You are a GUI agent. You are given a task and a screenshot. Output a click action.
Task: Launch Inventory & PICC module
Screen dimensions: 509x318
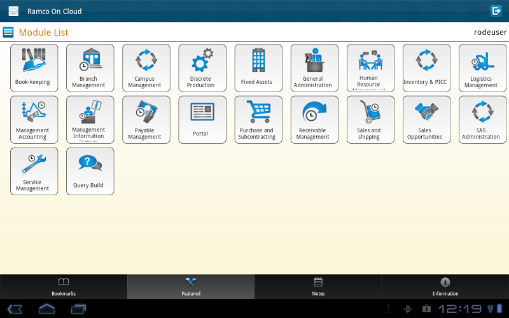pyautogui.click(x=426, y=68)
